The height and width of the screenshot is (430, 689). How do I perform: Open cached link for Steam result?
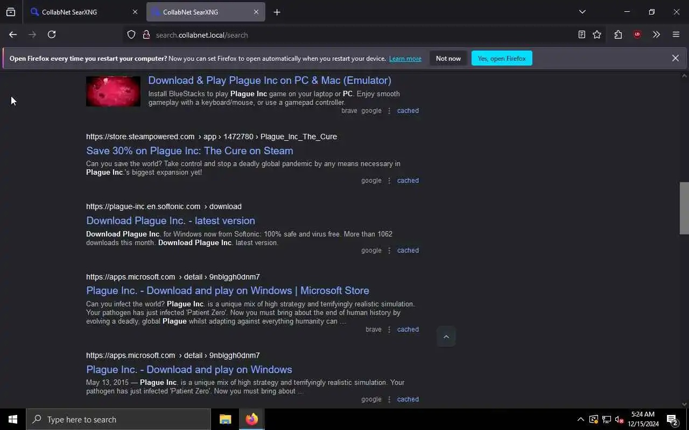tap(408, 181)
